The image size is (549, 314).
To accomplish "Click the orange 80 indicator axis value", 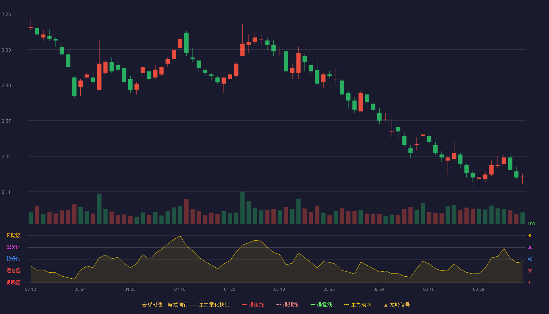I will click(x=530, y=236).
